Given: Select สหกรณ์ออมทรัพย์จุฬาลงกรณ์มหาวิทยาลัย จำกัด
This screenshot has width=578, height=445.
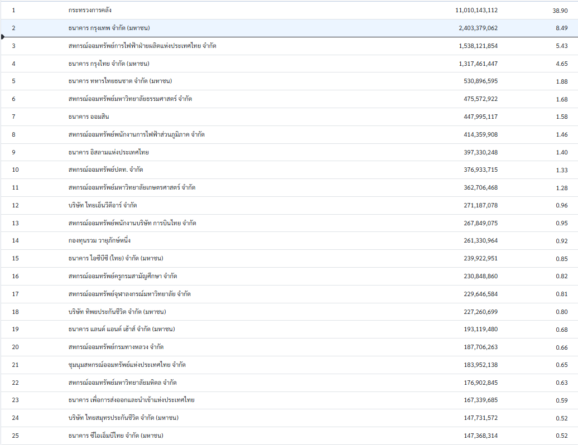Looking at the screenshot, I should coord(129,293).
